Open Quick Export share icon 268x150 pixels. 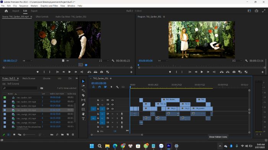pyautogui.click(x=257, y=11)
